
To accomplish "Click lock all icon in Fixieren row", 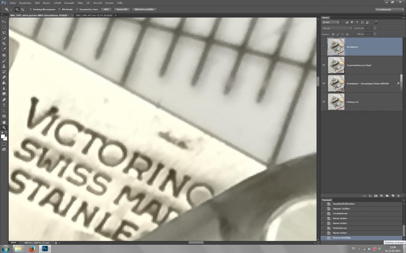I will pos(347,34).
